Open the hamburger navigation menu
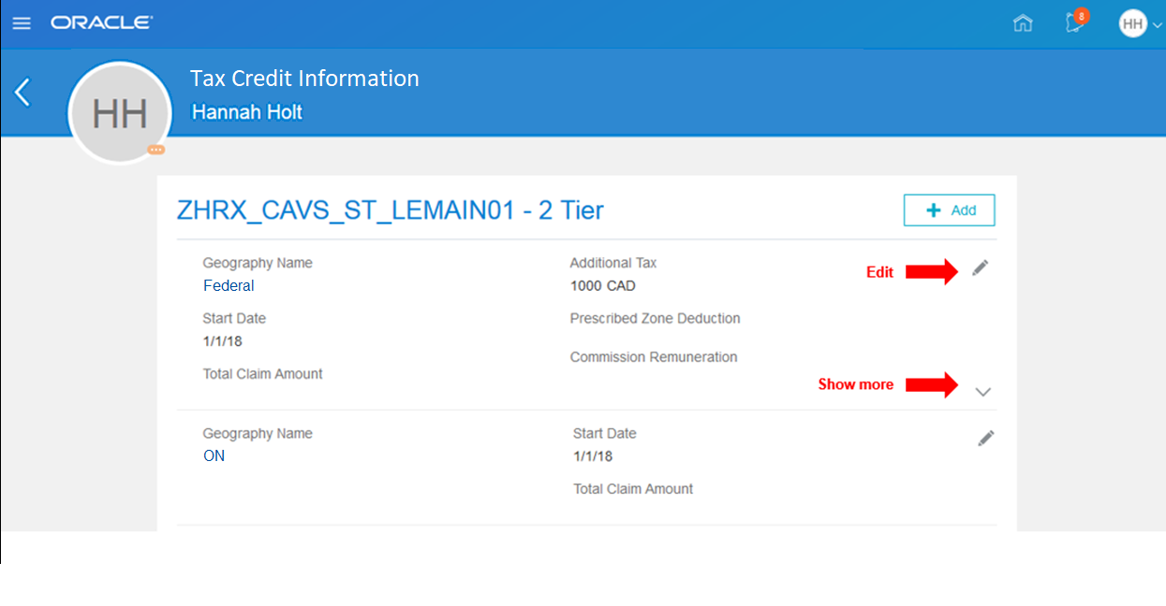 pos(21,22)
